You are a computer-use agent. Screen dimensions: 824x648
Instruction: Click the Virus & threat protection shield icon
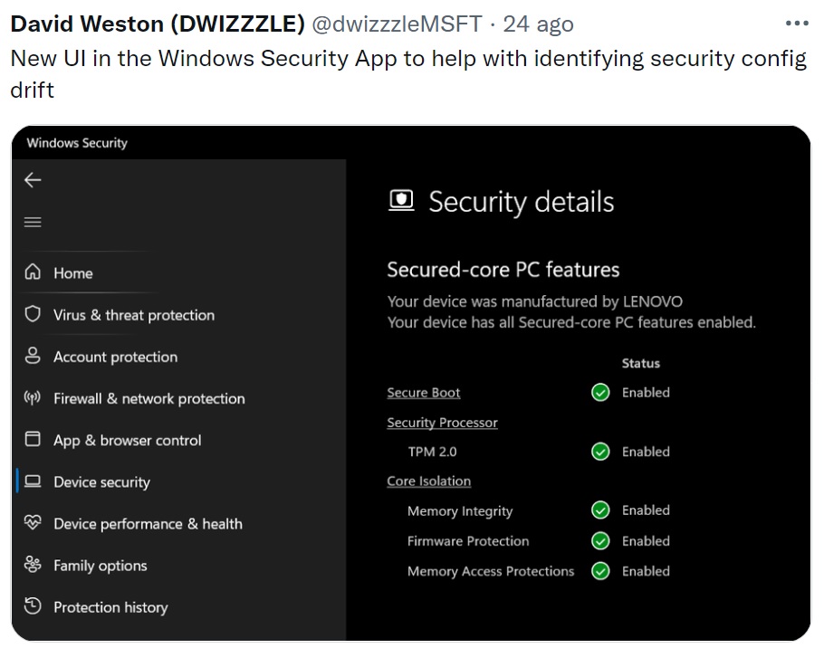tap(33, 314)
